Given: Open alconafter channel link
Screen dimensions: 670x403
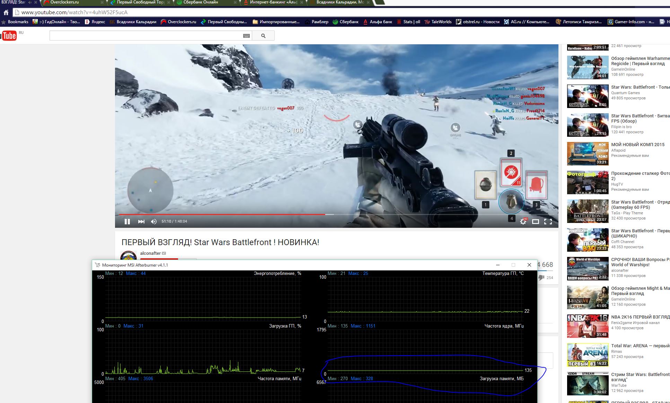Looking at the screenshot, I should pyautogui.click(x=150, y=253).
